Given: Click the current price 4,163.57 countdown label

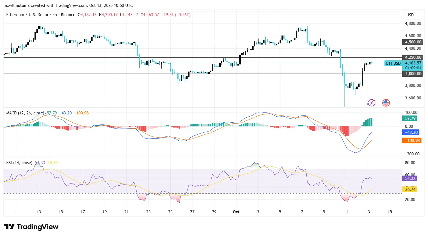Looking at the screenshot, I should [x=413, y=66].
